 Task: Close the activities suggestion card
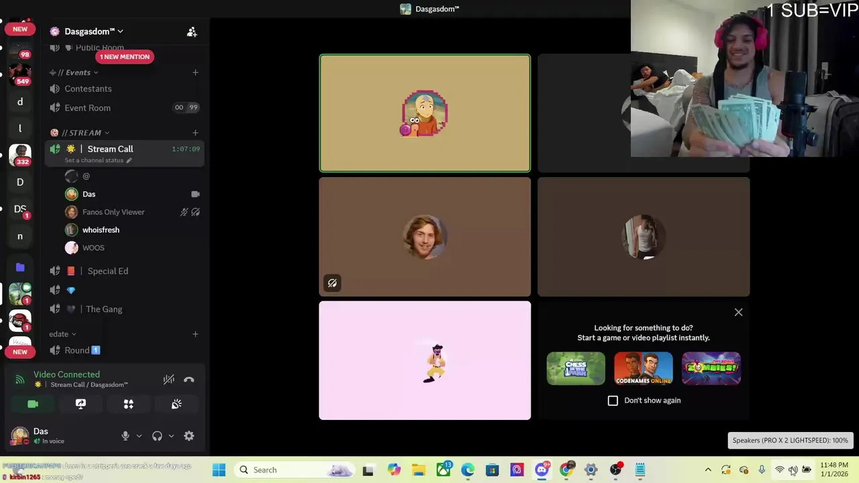point(738,312)
